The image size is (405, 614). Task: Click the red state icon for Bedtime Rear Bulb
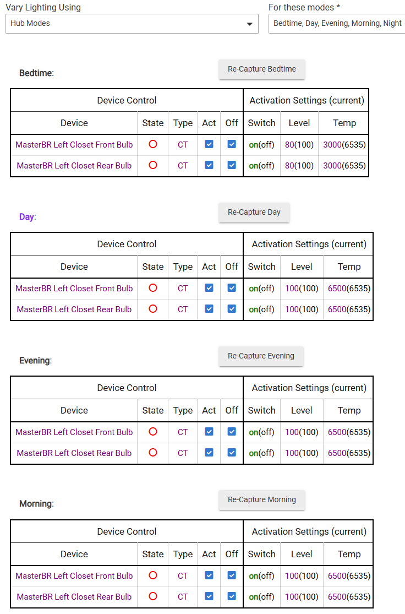click(152, 165)
